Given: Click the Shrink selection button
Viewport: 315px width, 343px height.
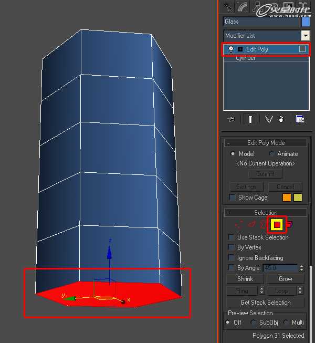Looking at the screenshot, I should (245, 279).
